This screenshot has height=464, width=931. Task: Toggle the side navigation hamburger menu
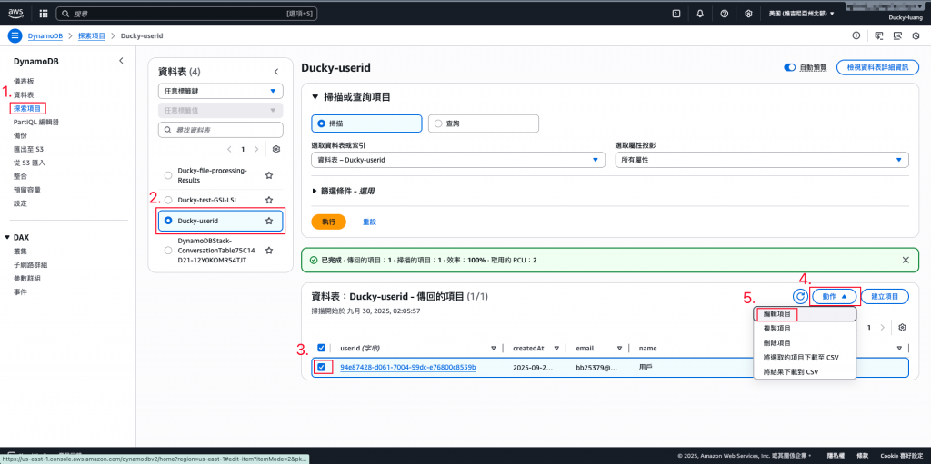coord(15,35)
